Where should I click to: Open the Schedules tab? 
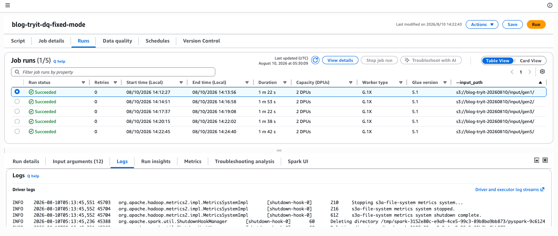click(x=157, y=41)
